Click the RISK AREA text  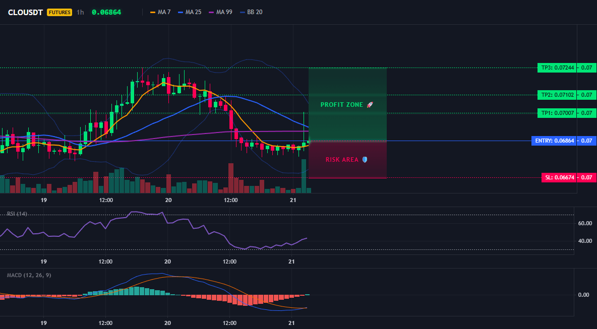pyautogui.click(x=342, y=160)
